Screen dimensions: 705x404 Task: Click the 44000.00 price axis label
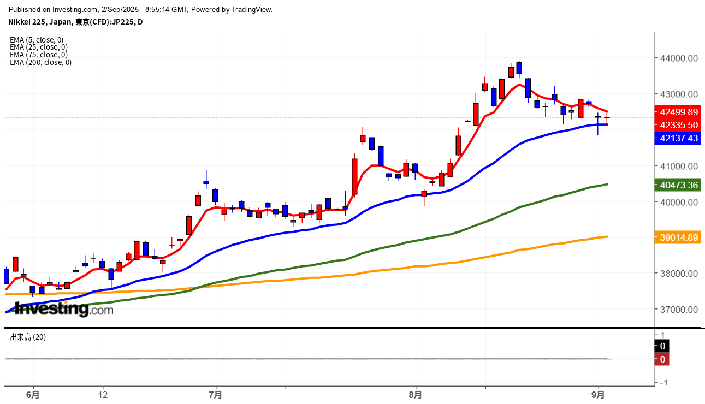679,58
